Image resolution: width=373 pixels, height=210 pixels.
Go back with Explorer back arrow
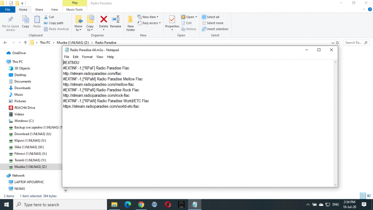5,43
